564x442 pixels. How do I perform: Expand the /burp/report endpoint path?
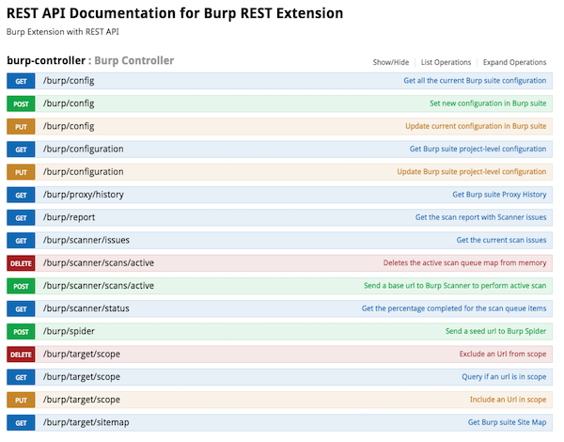coord(69,217)
